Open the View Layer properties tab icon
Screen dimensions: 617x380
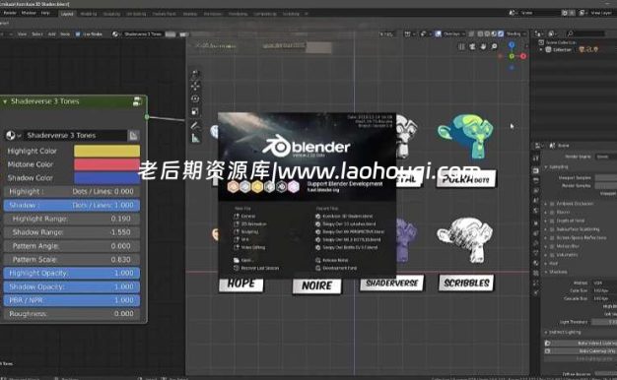535,191
